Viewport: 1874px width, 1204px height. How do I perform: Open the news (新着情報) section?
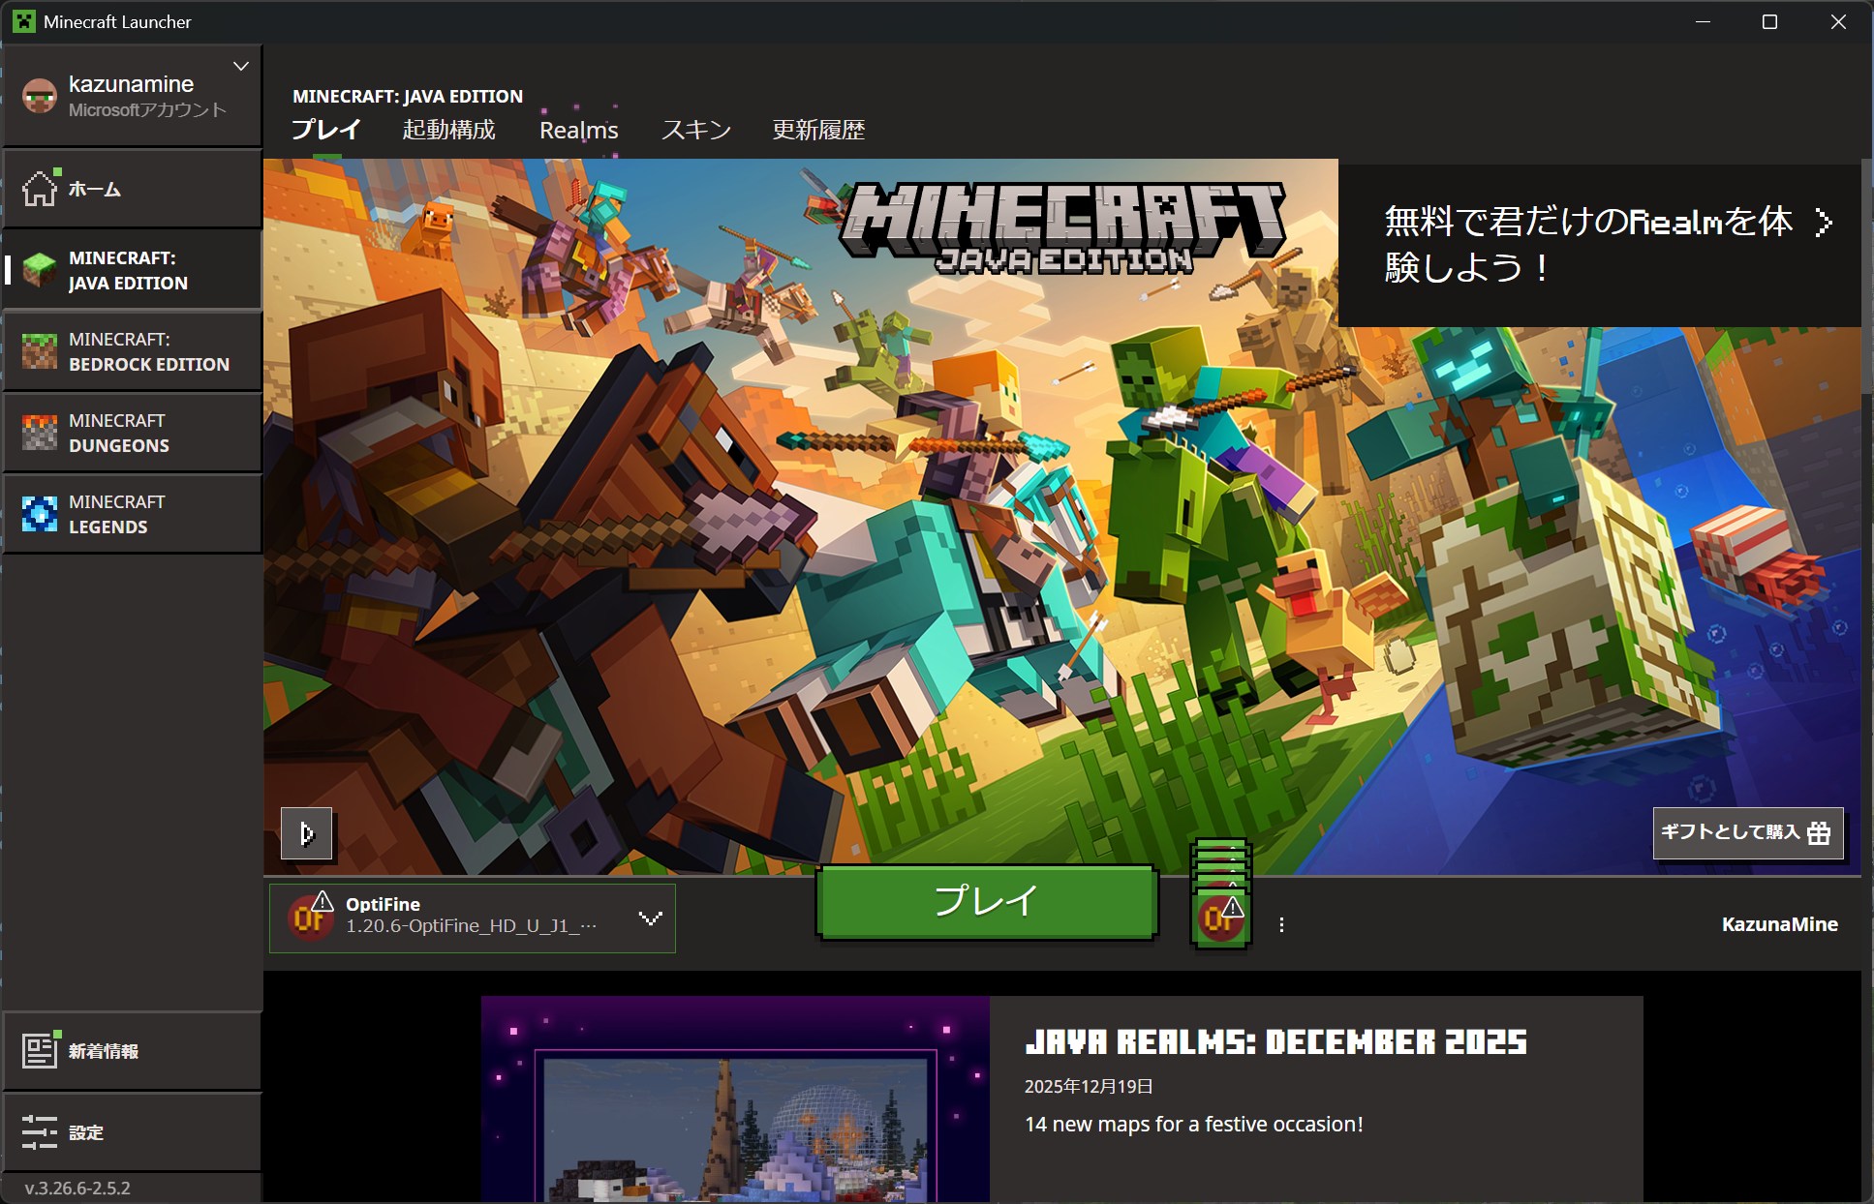pos(132,1051)
